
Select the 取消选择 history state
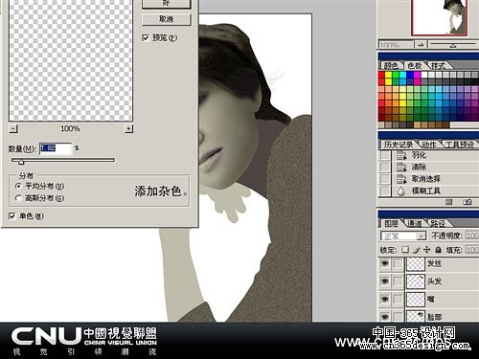click(x=426, y=179)
